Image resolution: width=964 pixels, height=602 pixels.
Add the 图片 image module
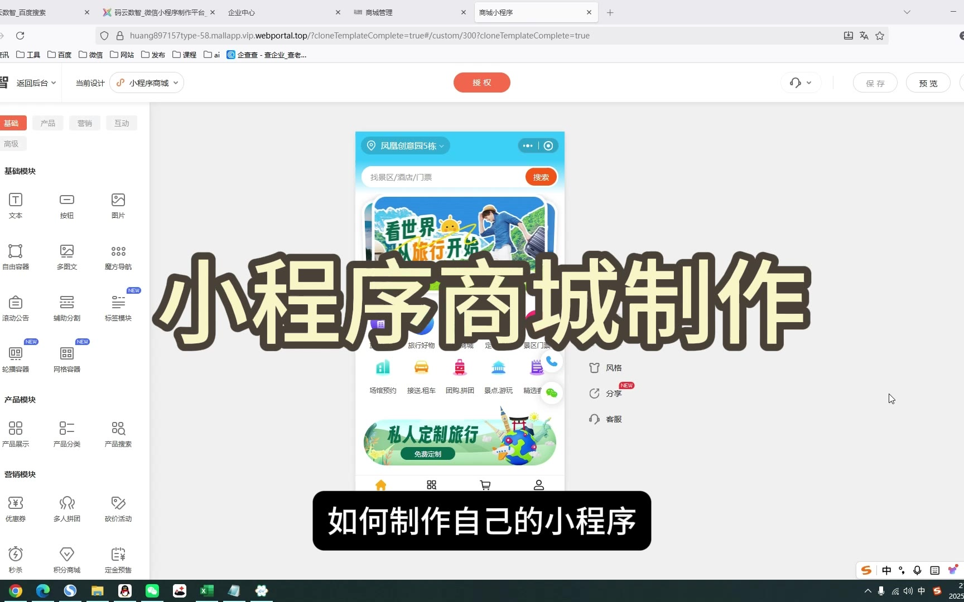(x=118, y=205)
